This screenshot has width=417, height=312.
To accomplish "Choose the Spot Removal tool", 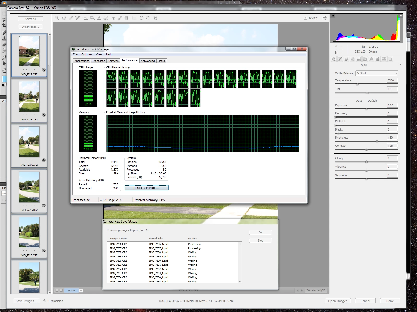I will (x=106, y=18).
